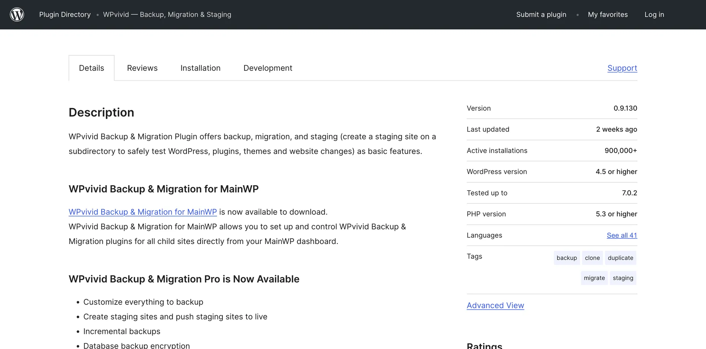
Task: Select the clone tag
Action: pyautogui.click(x=592, y=258)
